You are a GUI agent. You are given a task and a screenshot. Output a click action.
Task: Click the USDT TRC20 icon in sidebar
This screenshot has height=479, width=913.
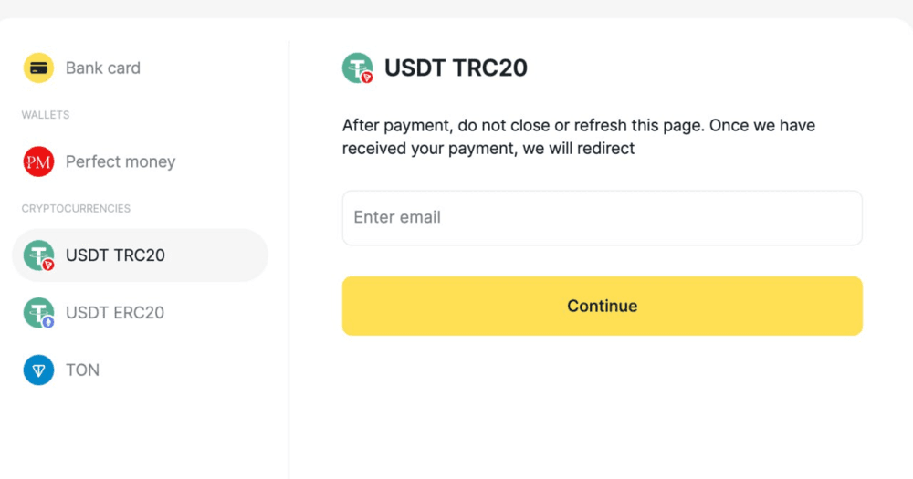[x=38, y=255]
